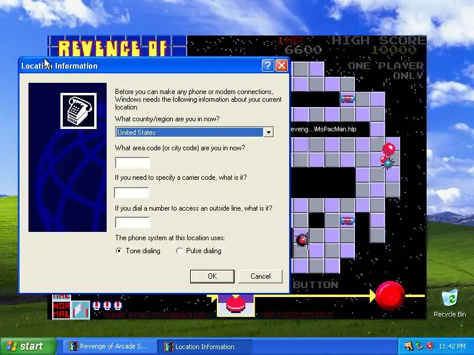Click the REVENGE OF game title banner

coord(113,48)
